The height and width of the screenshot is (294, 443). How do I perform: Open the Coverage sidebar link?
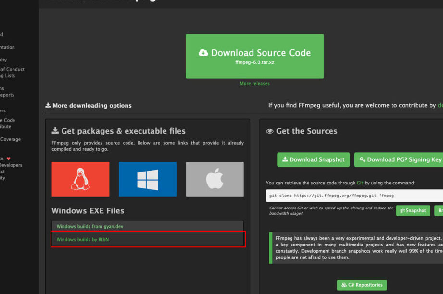coord(10,139)
